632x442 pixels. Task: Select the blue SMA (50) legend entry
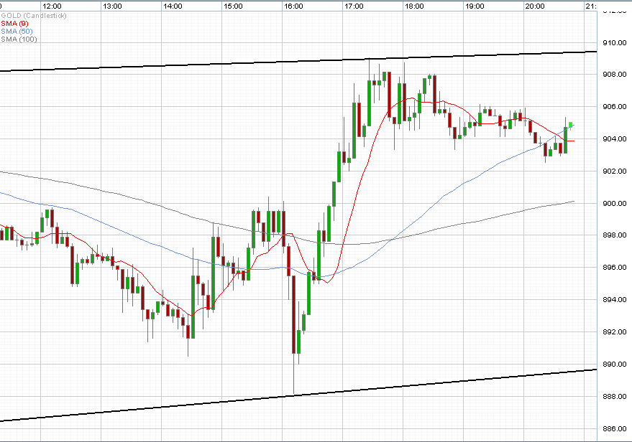tap(17, 31)
